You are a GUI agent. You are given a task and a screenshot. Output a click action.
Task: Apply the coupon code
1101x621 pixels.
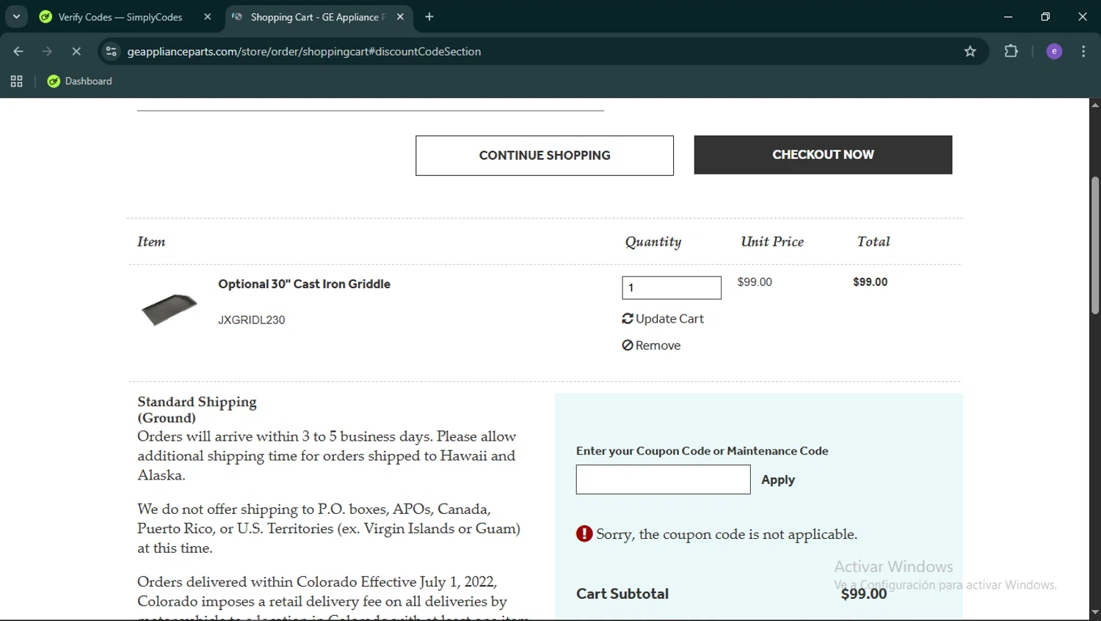click(778, 479)
